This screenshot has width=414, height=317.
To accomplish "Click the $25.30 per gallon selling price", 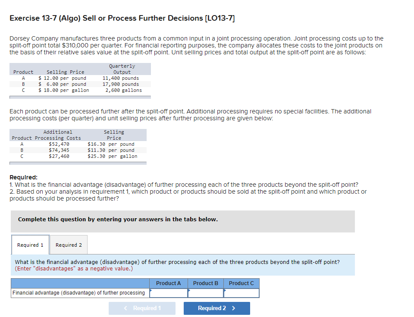I will click(113, 156).
